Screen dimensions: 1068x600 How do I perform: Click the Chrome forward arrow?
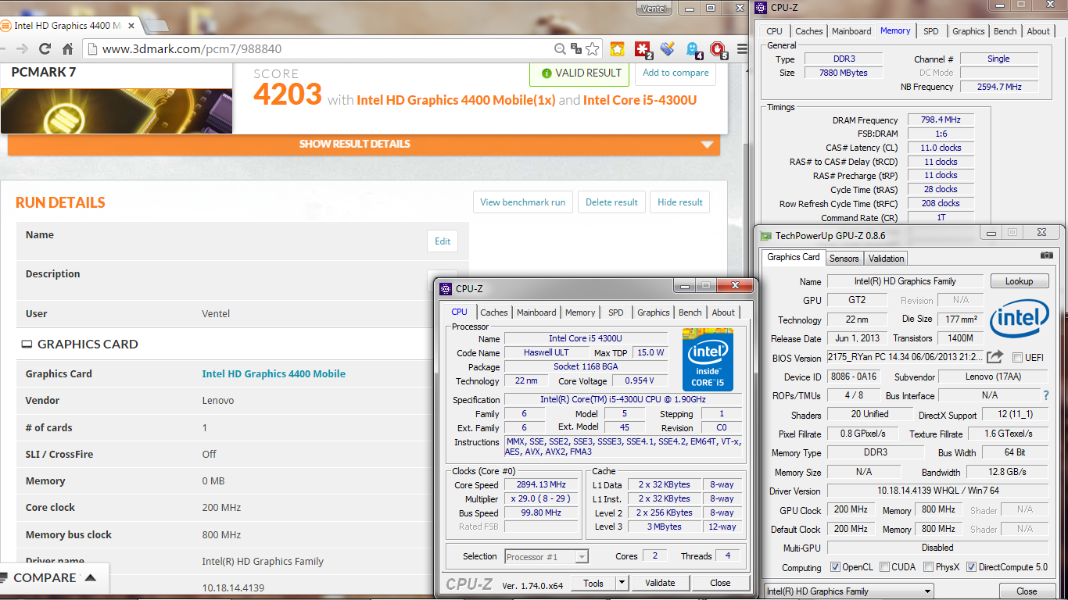[x=21, y=48]
